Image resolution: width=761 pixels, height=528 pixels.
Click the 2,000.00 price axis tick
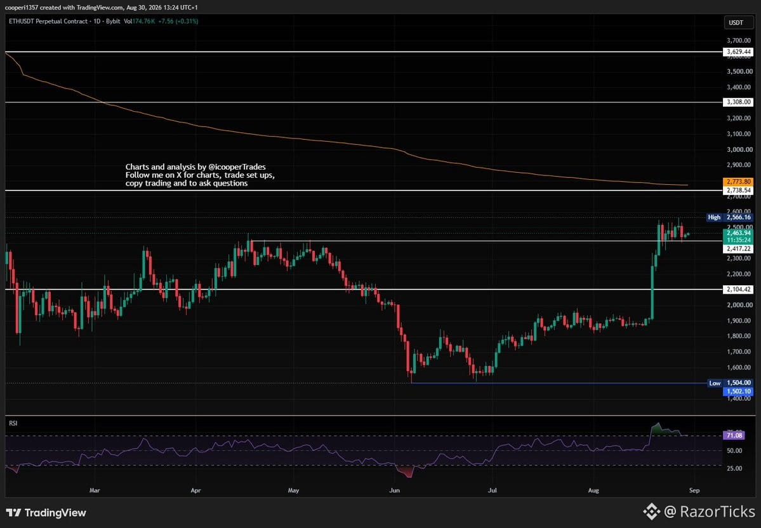coord(739,305)
